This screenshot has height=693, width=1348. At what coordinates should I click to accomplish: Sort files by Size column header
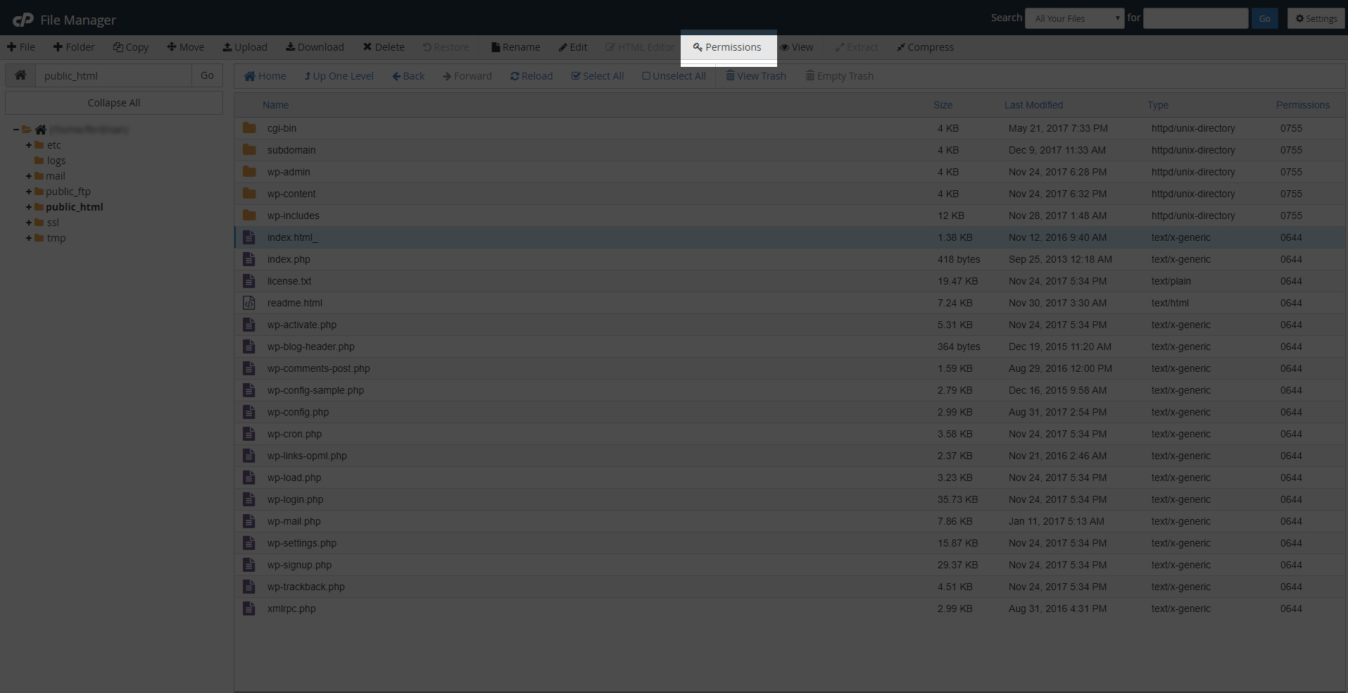[x=943, y=105]
